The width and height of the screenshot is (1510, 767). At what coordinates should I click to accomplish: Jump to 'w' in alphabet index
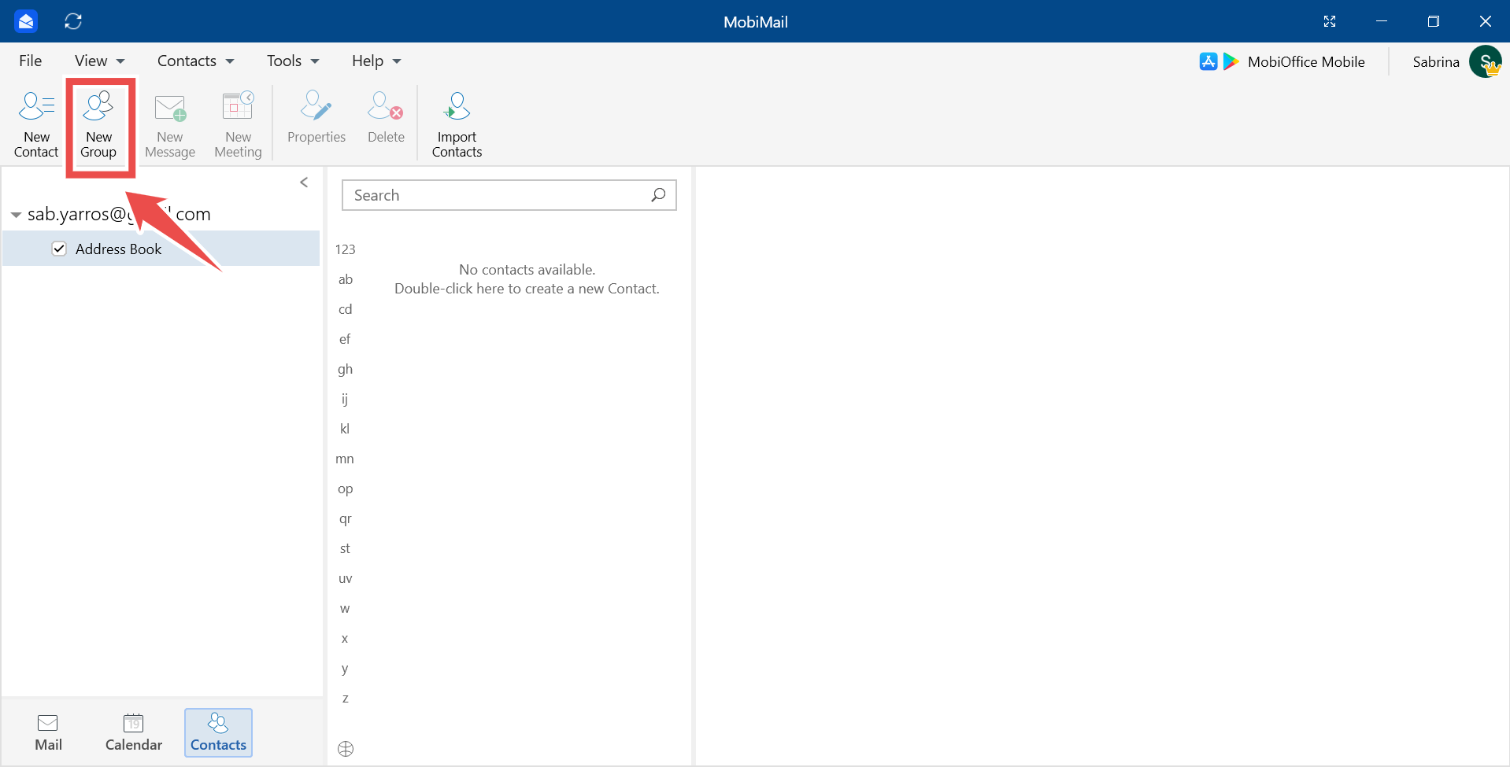click(345, 608)
